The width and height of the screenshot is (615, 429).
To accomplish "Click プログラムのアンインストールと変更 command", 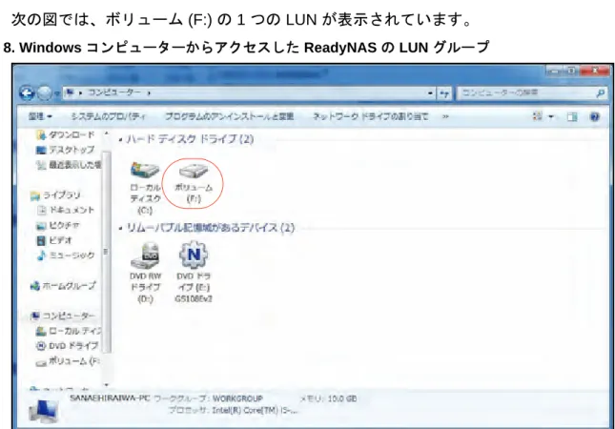I will 229,116.
